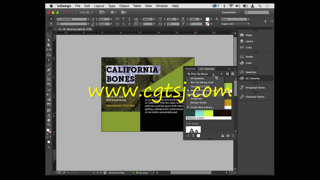
Task: Switch CC Libraries to list view
Action: click(232, 74)
